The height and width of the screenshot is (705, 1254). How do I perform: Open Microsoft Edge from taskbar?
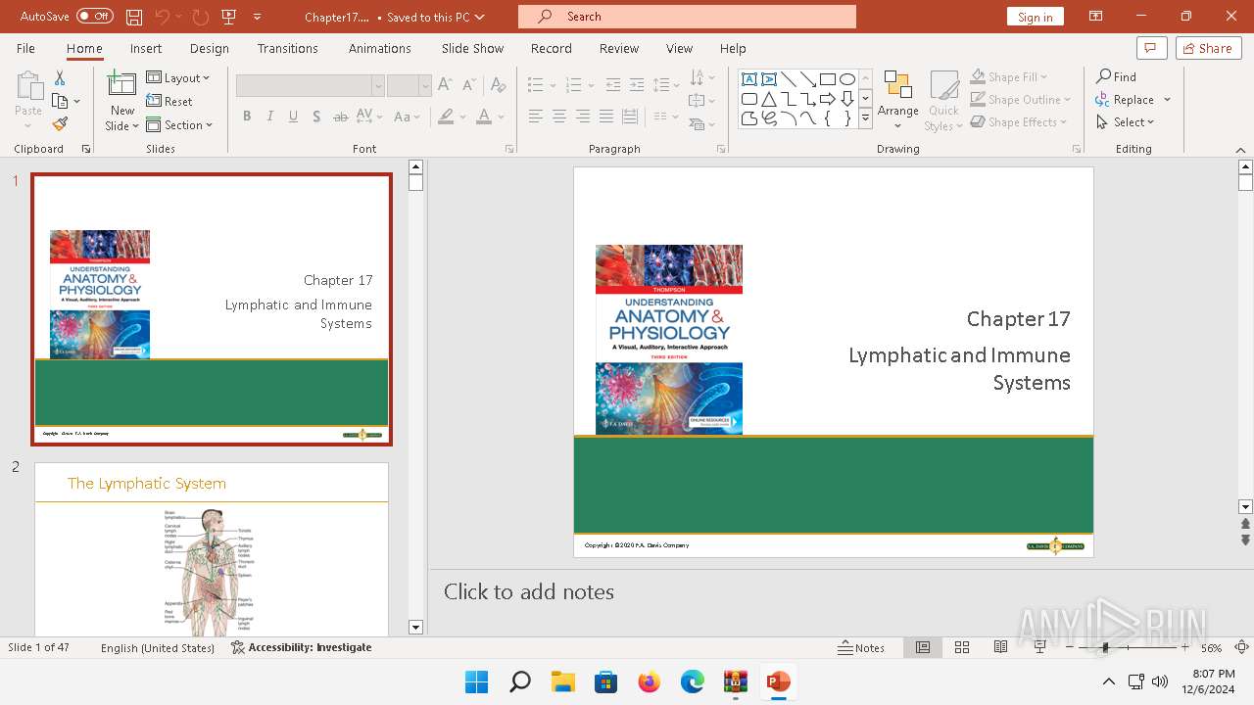pyautogui.click(x=693, y=681)
